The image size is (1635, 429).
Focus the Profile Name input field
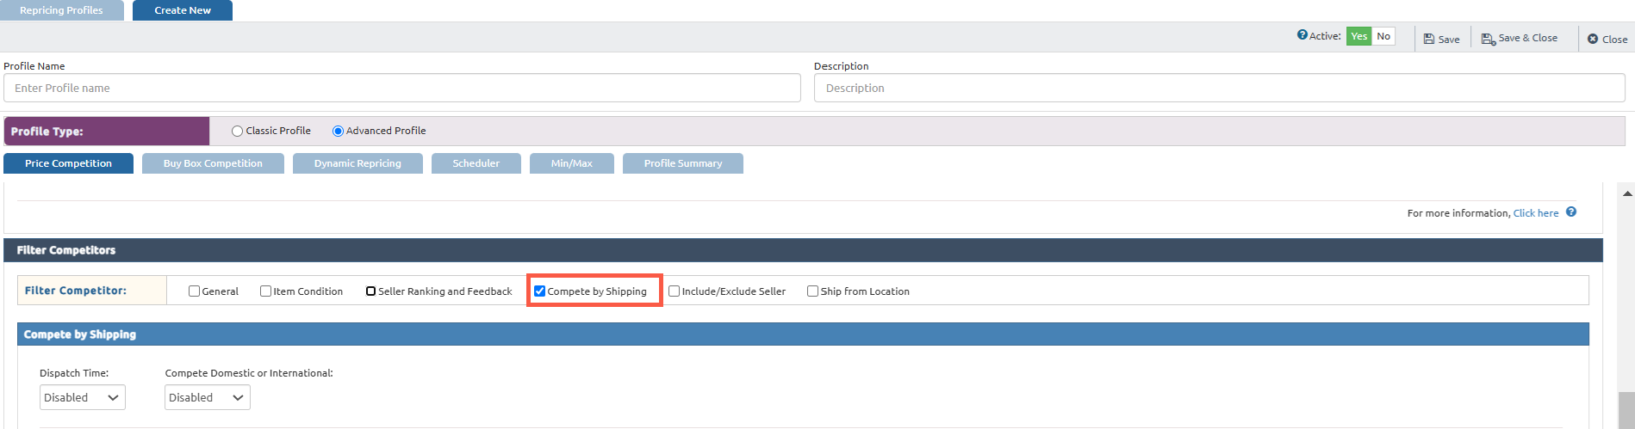click(x=401, y=88)
